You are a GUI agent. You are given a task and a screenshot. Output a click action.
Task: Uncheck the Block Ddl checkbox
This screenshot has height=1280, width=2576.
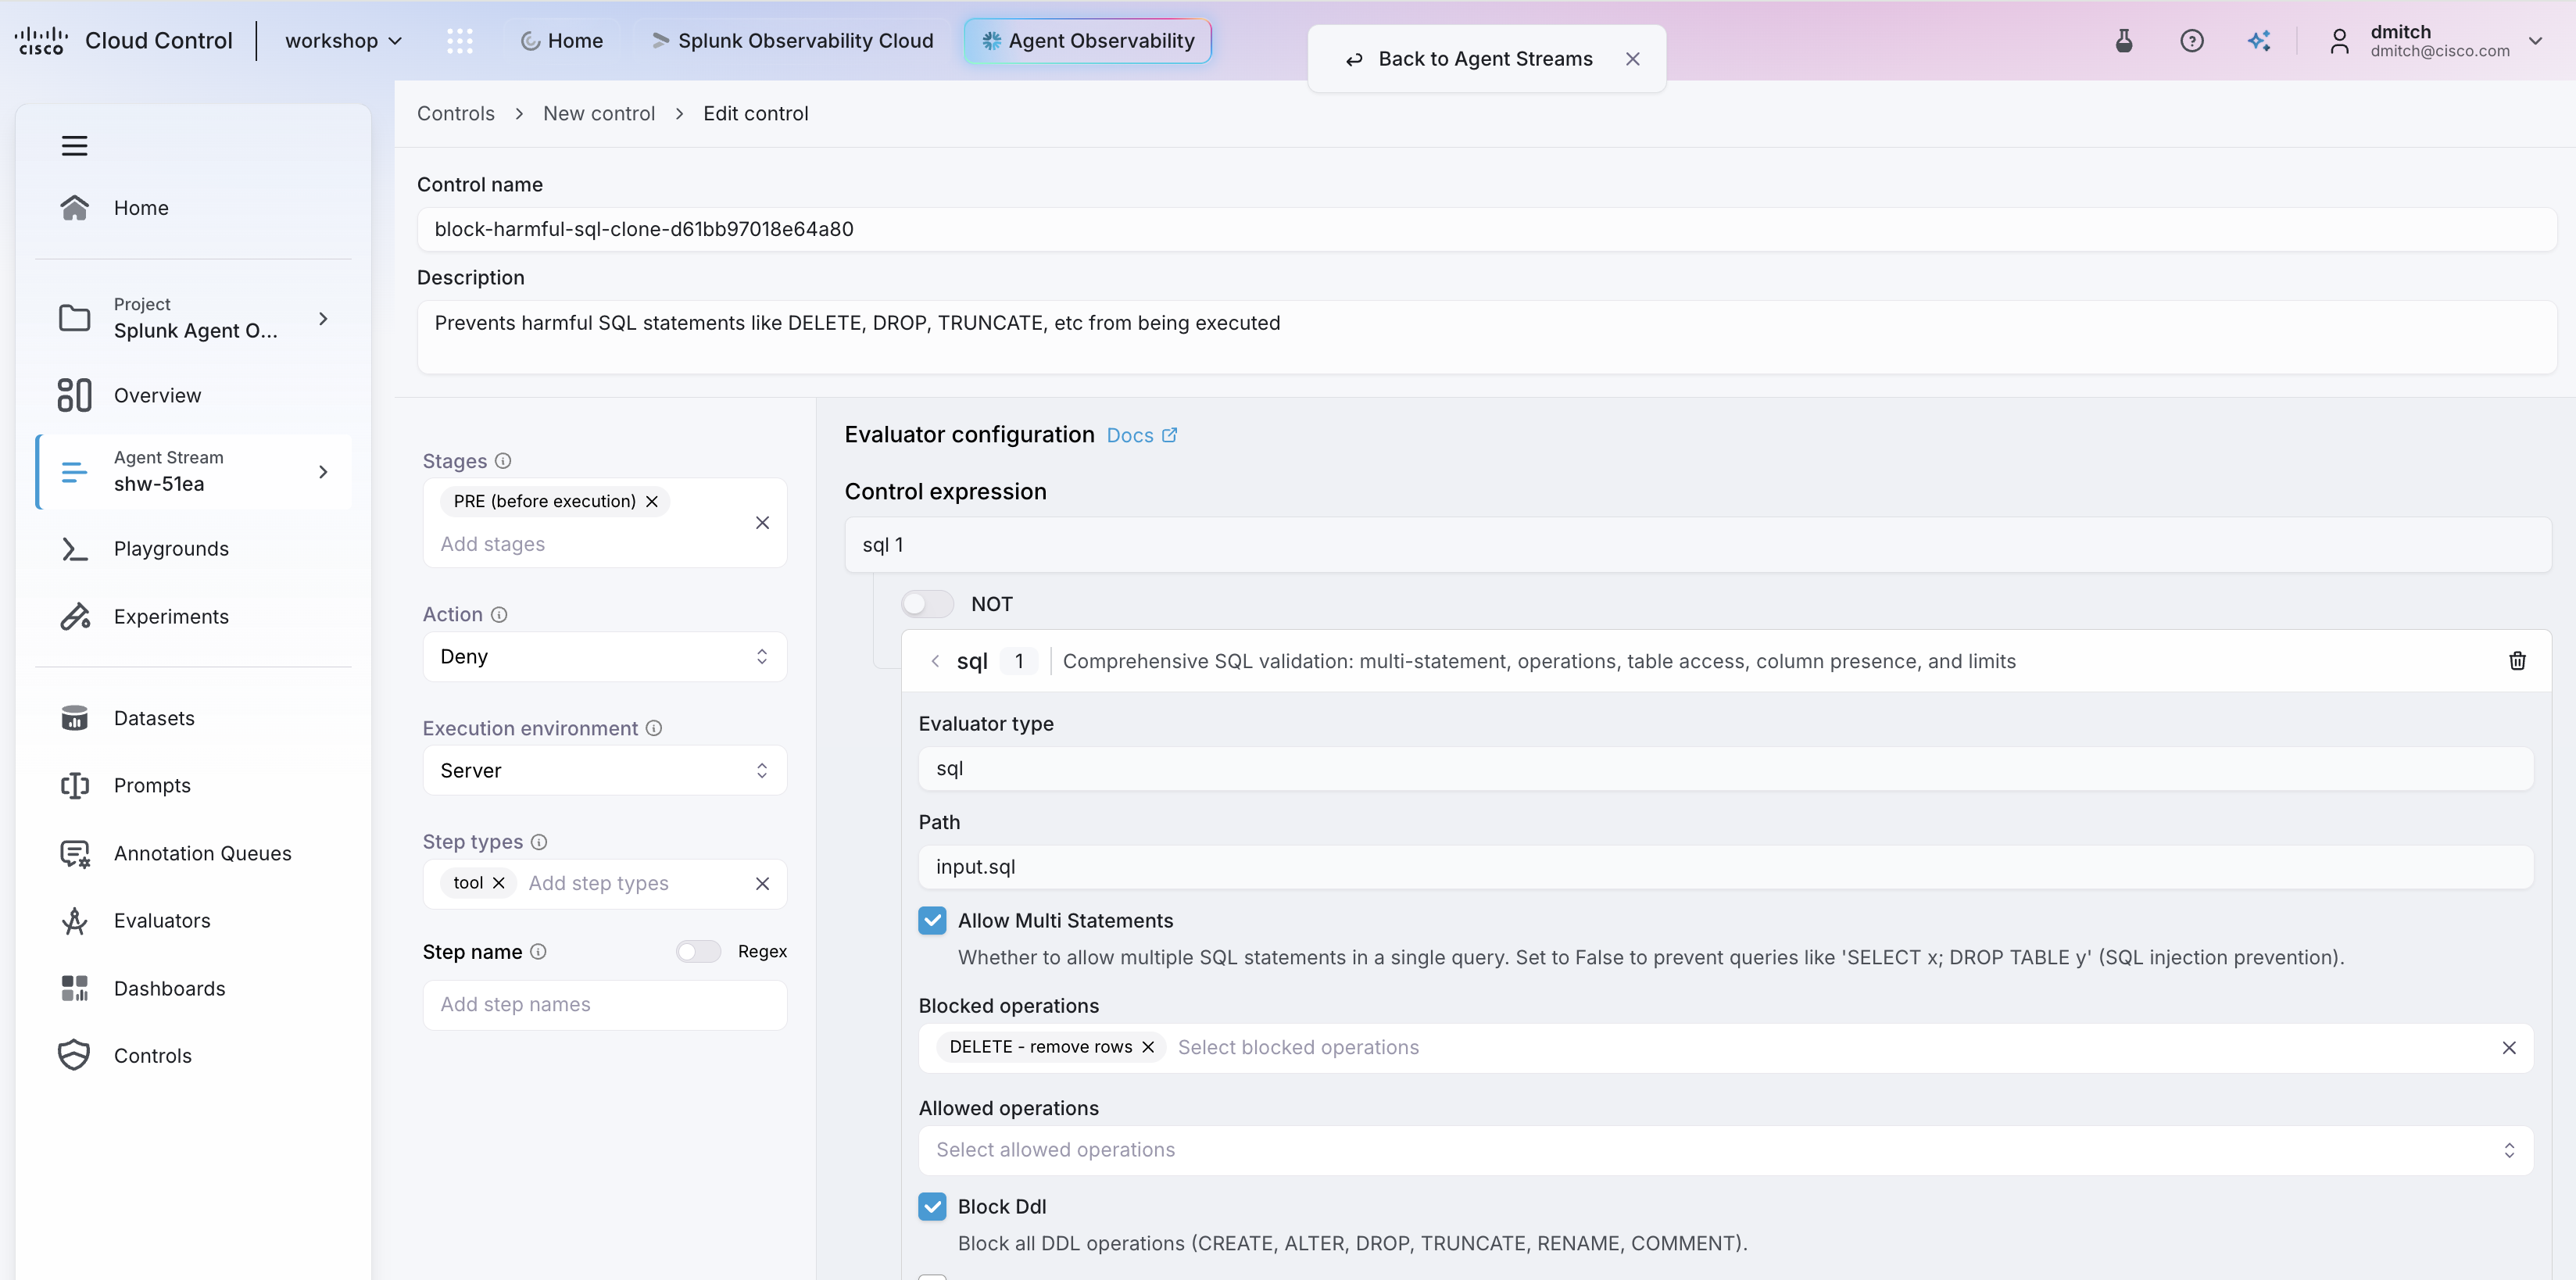(932, 1207)
